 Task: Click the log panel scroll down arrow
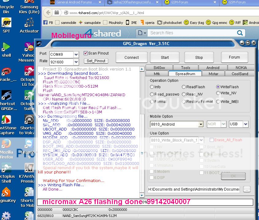pyautogui.click(x=142, y=195)
